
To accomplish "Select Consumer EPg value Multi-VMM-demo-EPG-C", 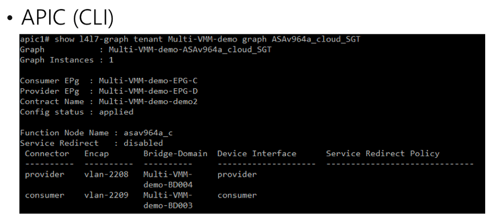I will tap(148, 80).
